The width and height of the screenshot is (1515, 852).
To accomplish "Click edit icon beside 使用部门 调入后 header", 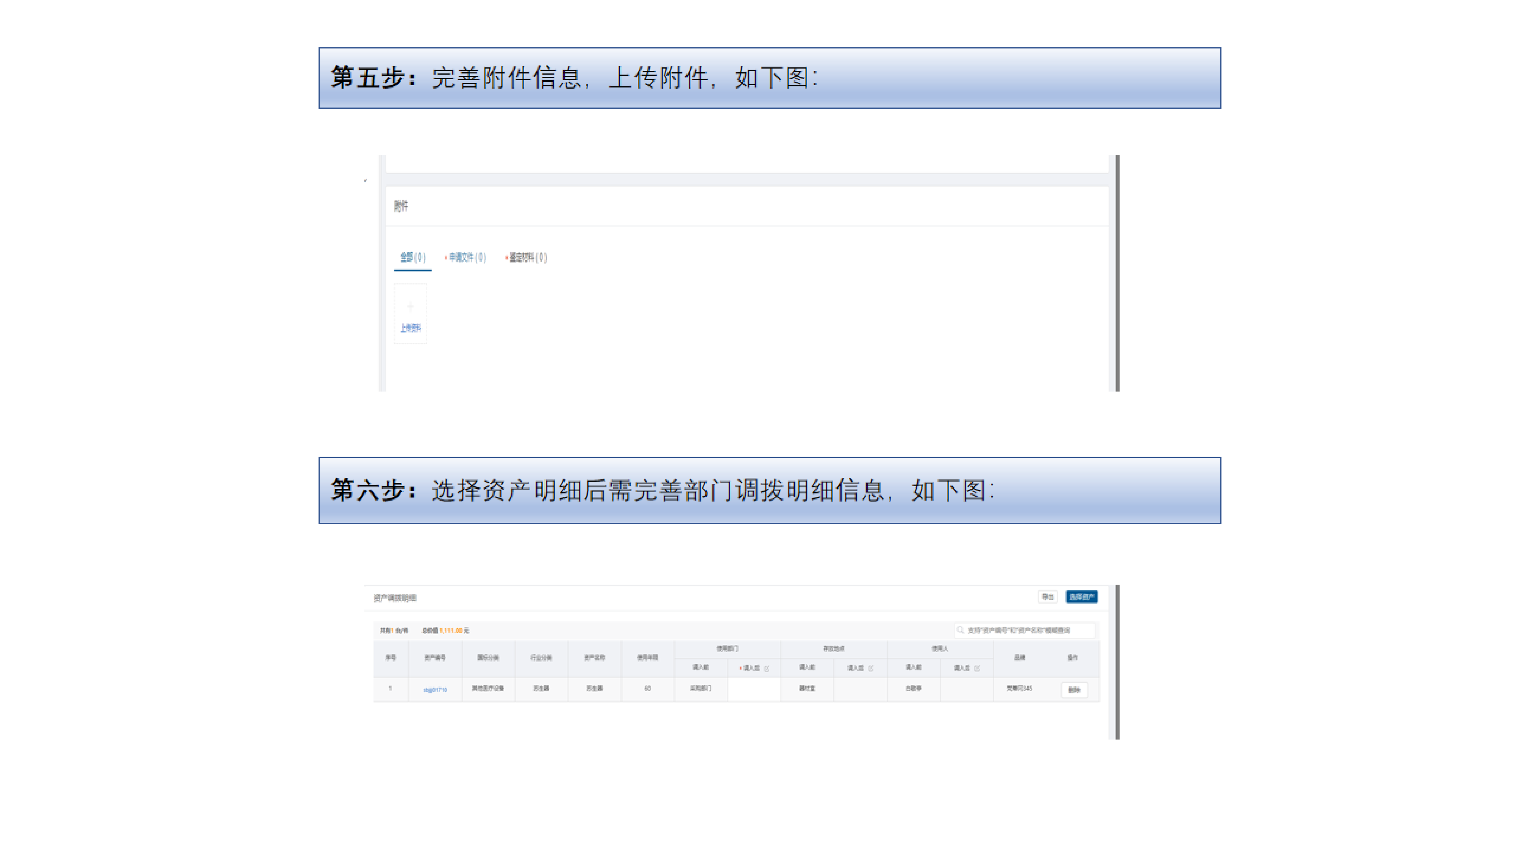I will click(766, 669).
